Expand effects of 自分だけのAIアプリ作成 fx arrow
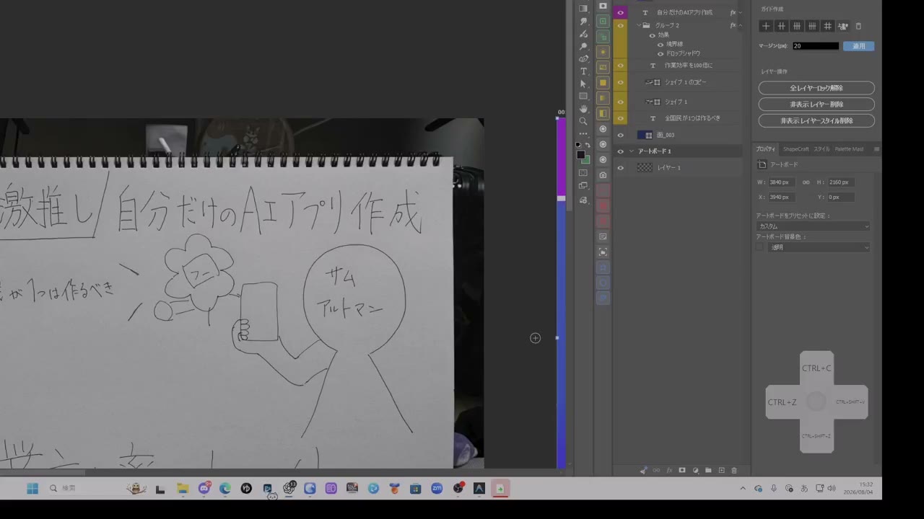This screenshot has height=519, width=924. [740, 12]
